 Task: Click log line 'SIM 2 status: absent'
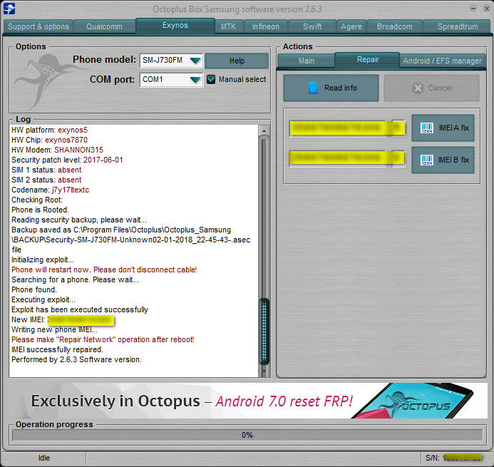(46, 180)
